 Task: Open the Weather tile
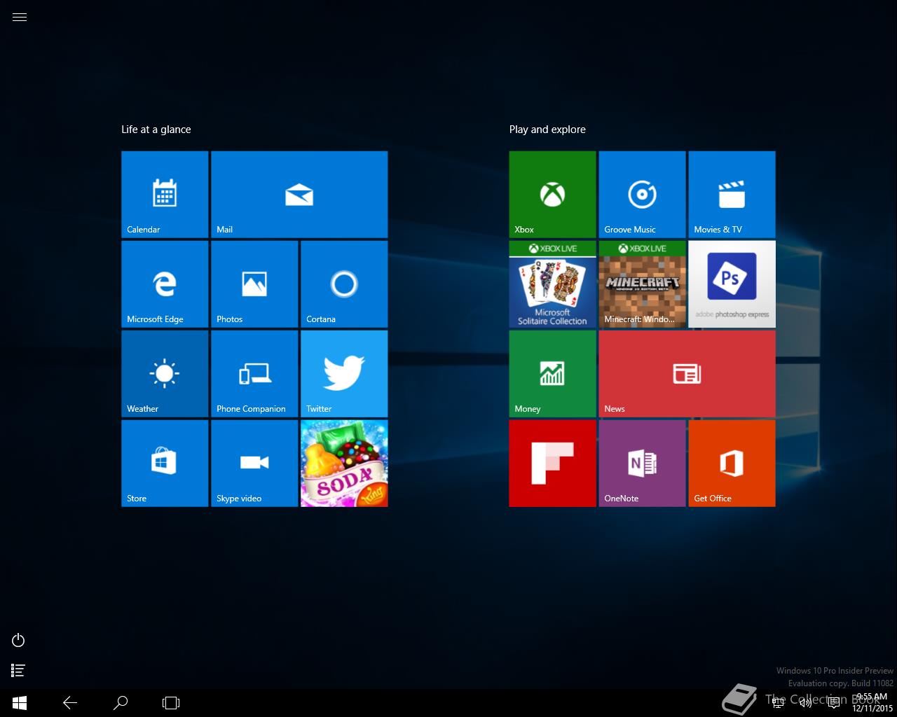(x=165, y=374)
